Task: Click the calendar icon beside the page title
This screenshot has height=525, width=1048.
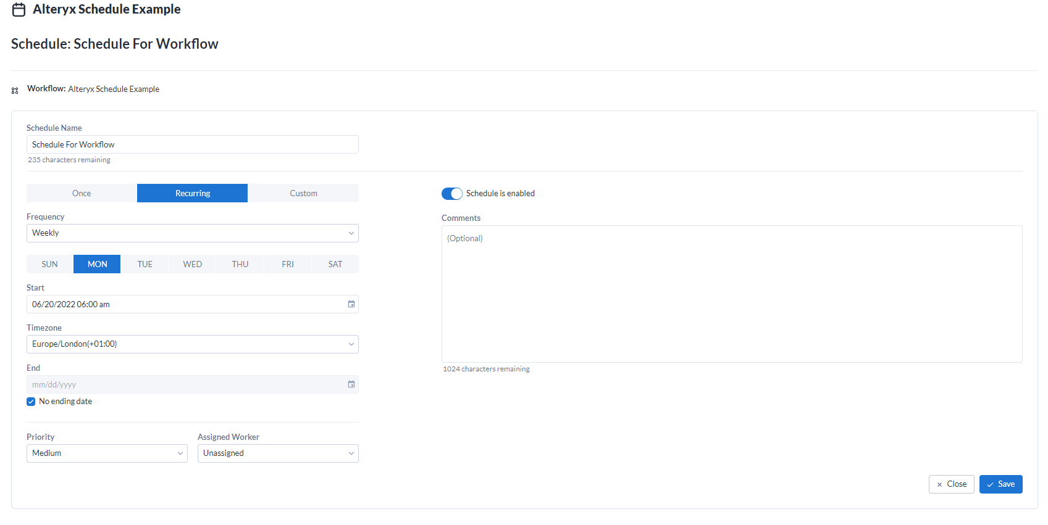Action: [19, 10]
